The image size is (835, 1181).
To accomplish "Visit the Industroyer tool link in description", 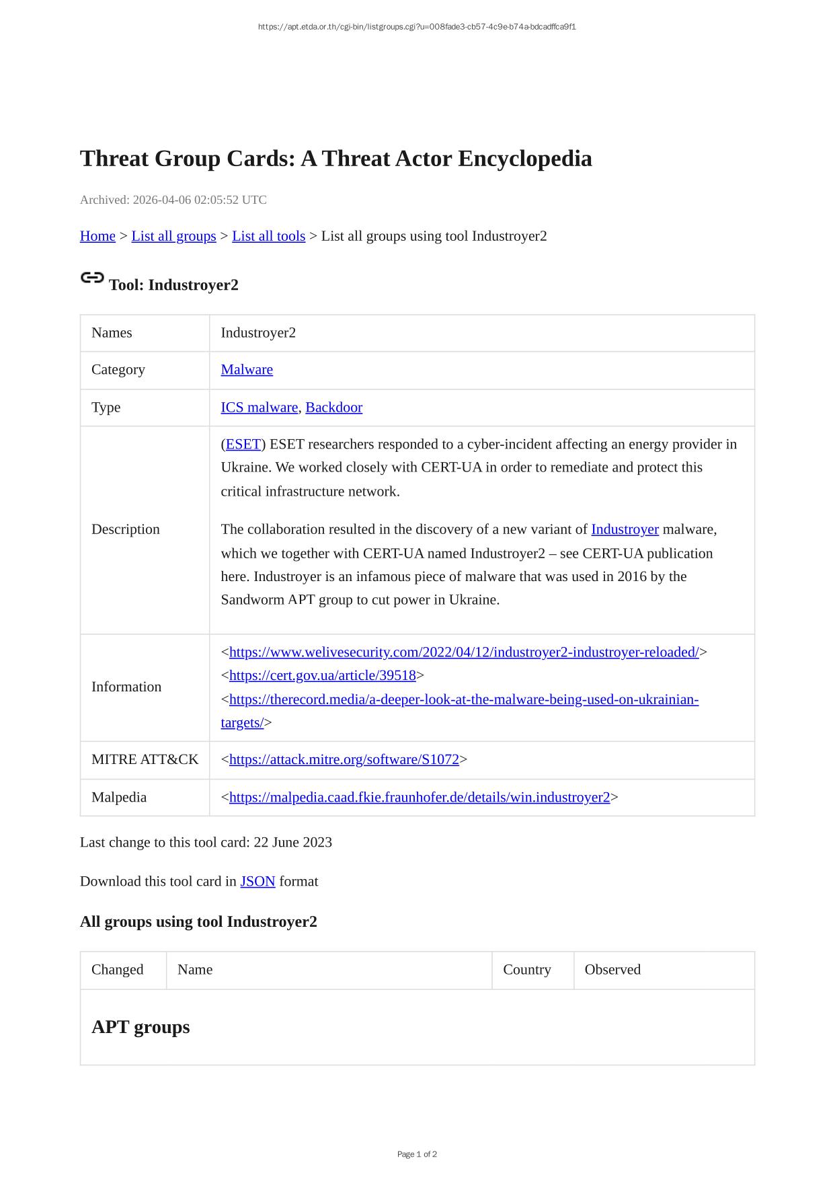I will pos(625,529).
